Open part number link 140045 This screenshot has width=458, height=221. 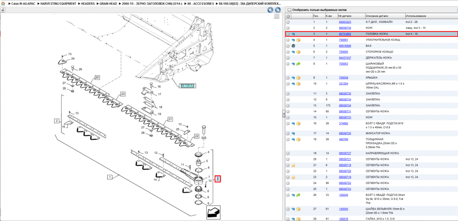[x=343, y=209]
